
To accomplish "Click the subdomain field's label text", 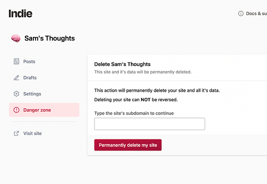I will tap(133, 113).
